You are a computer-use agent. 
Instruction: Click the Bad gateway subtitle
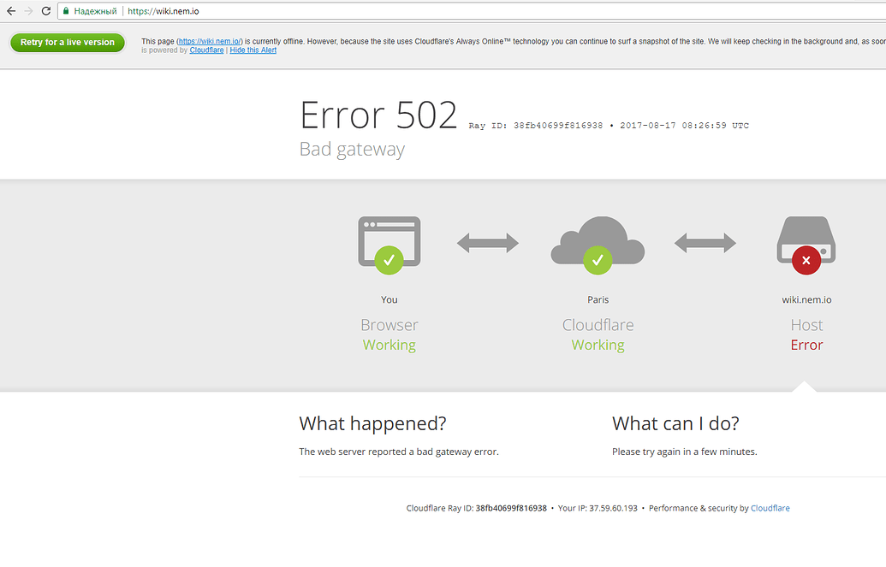tap(352, 149)
